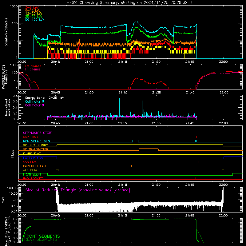Click the 21:15 time label under Flags panel
Image resolution: width=246 pixels, height=246 pixels.
tap(122, 185)
